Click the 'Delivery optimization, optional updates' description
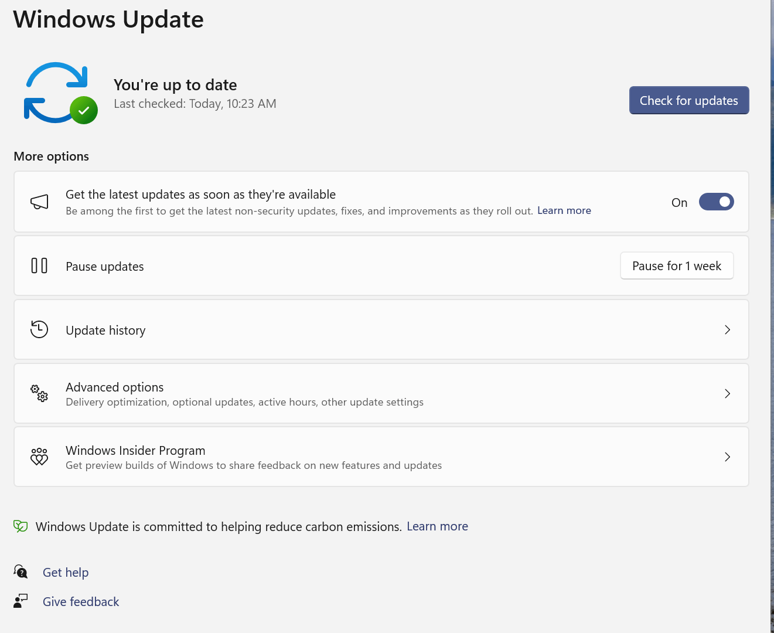The width and height of the screenshot is (774, 633). 244,402
